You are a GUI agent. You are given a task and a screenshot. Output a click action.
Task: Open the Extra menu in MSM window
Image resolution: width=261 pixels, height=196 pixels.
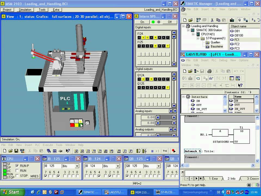(56, 10)
